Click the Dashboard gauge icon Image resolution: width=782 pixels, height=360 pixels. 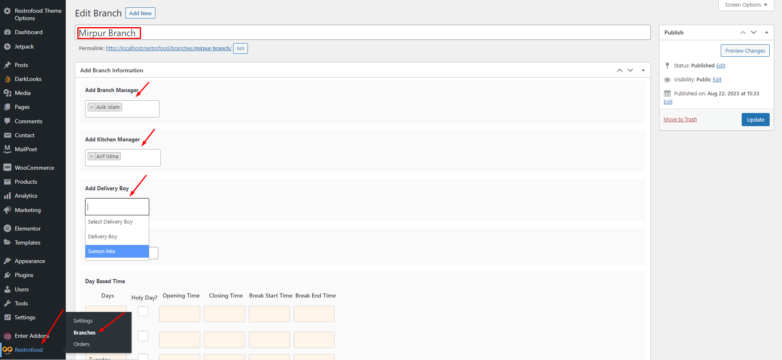click(x=7, y=32)
